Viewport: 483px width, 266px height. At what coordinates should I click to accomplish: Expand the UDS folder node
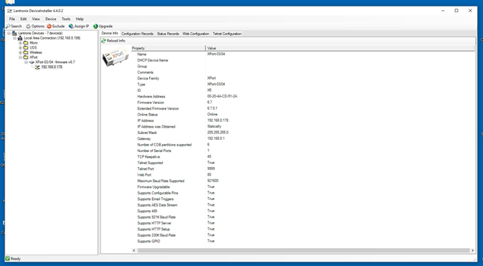[x=20, y=48]
